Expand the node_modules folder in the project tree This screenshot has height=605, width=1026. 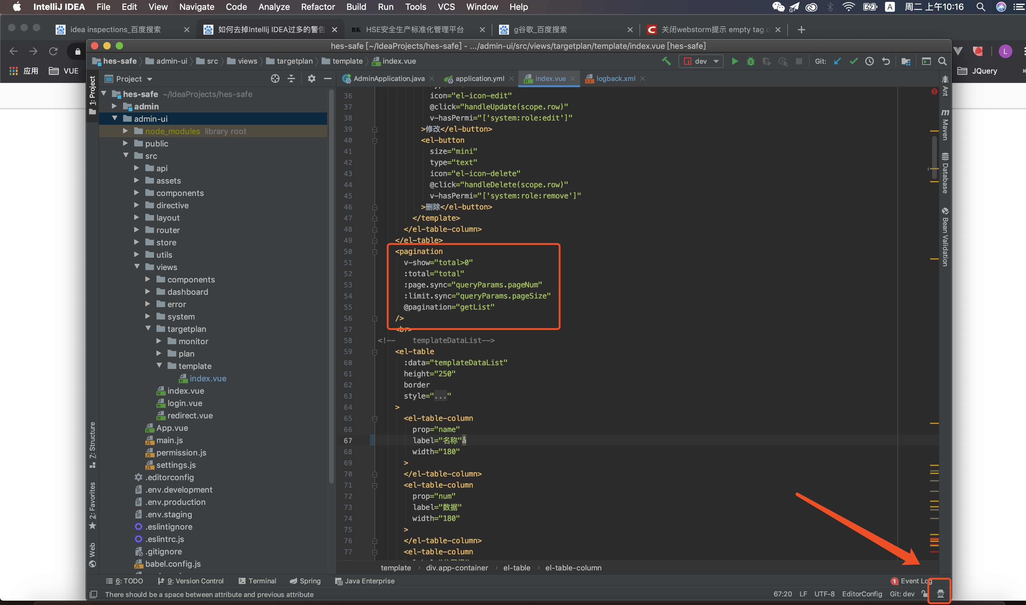tap(126, 131)
